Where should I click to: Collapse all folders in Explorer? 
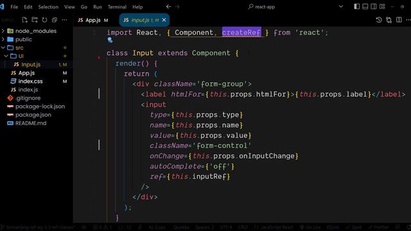pyautogui.click(x=54, y=20)
